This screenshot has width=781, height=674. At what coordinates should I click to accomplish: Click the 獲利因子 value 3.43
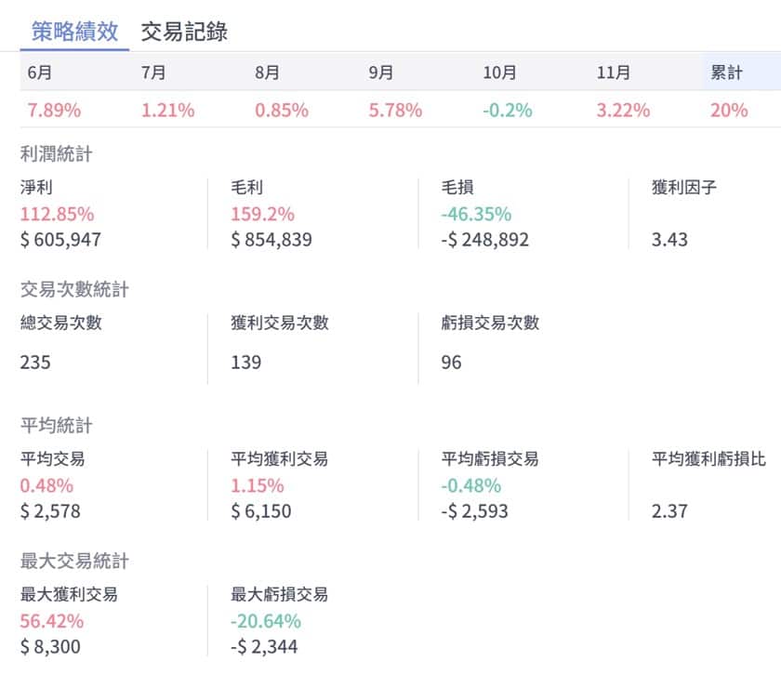[x=669, y=239]
